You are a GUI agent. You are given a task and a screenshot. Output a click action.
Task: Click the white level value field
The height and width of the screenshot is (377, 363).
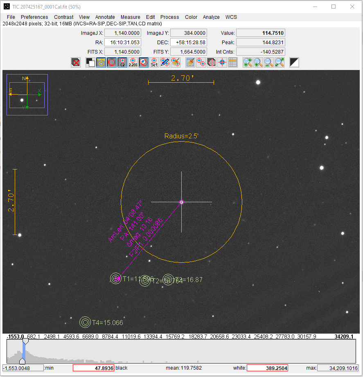[267, 368]
